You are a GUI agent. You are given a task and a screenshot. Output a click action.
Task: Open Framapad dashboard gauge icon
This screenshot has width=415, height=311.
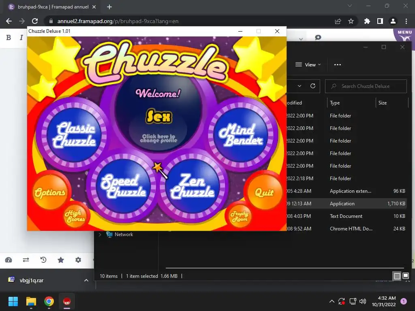(9, 260)
